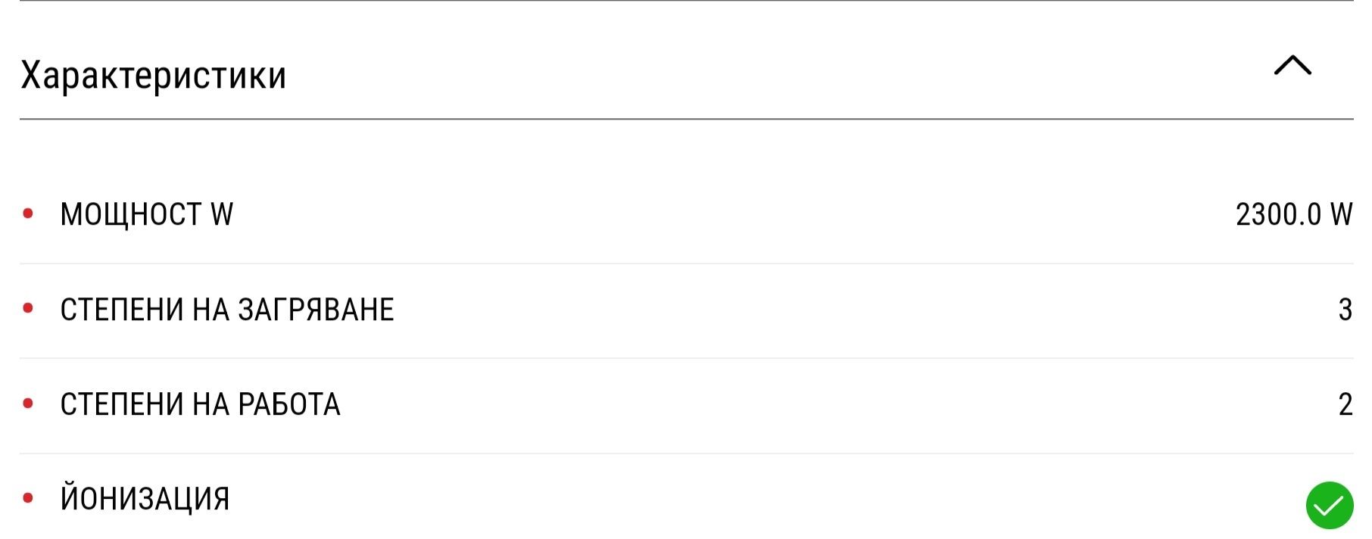
Task: Click the red bullet beside СТЕПЕНИ НА ЗАГРЯВАНЕ
Action: tap(28, 308)
